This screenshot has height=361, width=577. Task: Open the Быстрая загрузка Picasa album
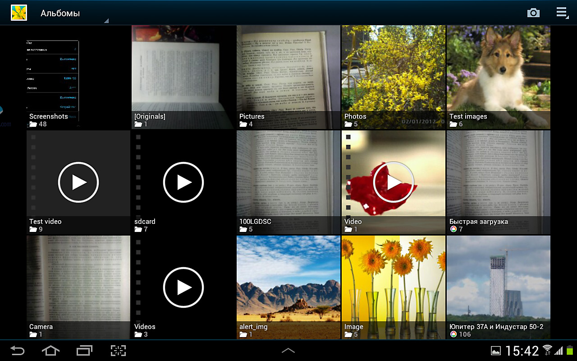[x=498, y=182]
